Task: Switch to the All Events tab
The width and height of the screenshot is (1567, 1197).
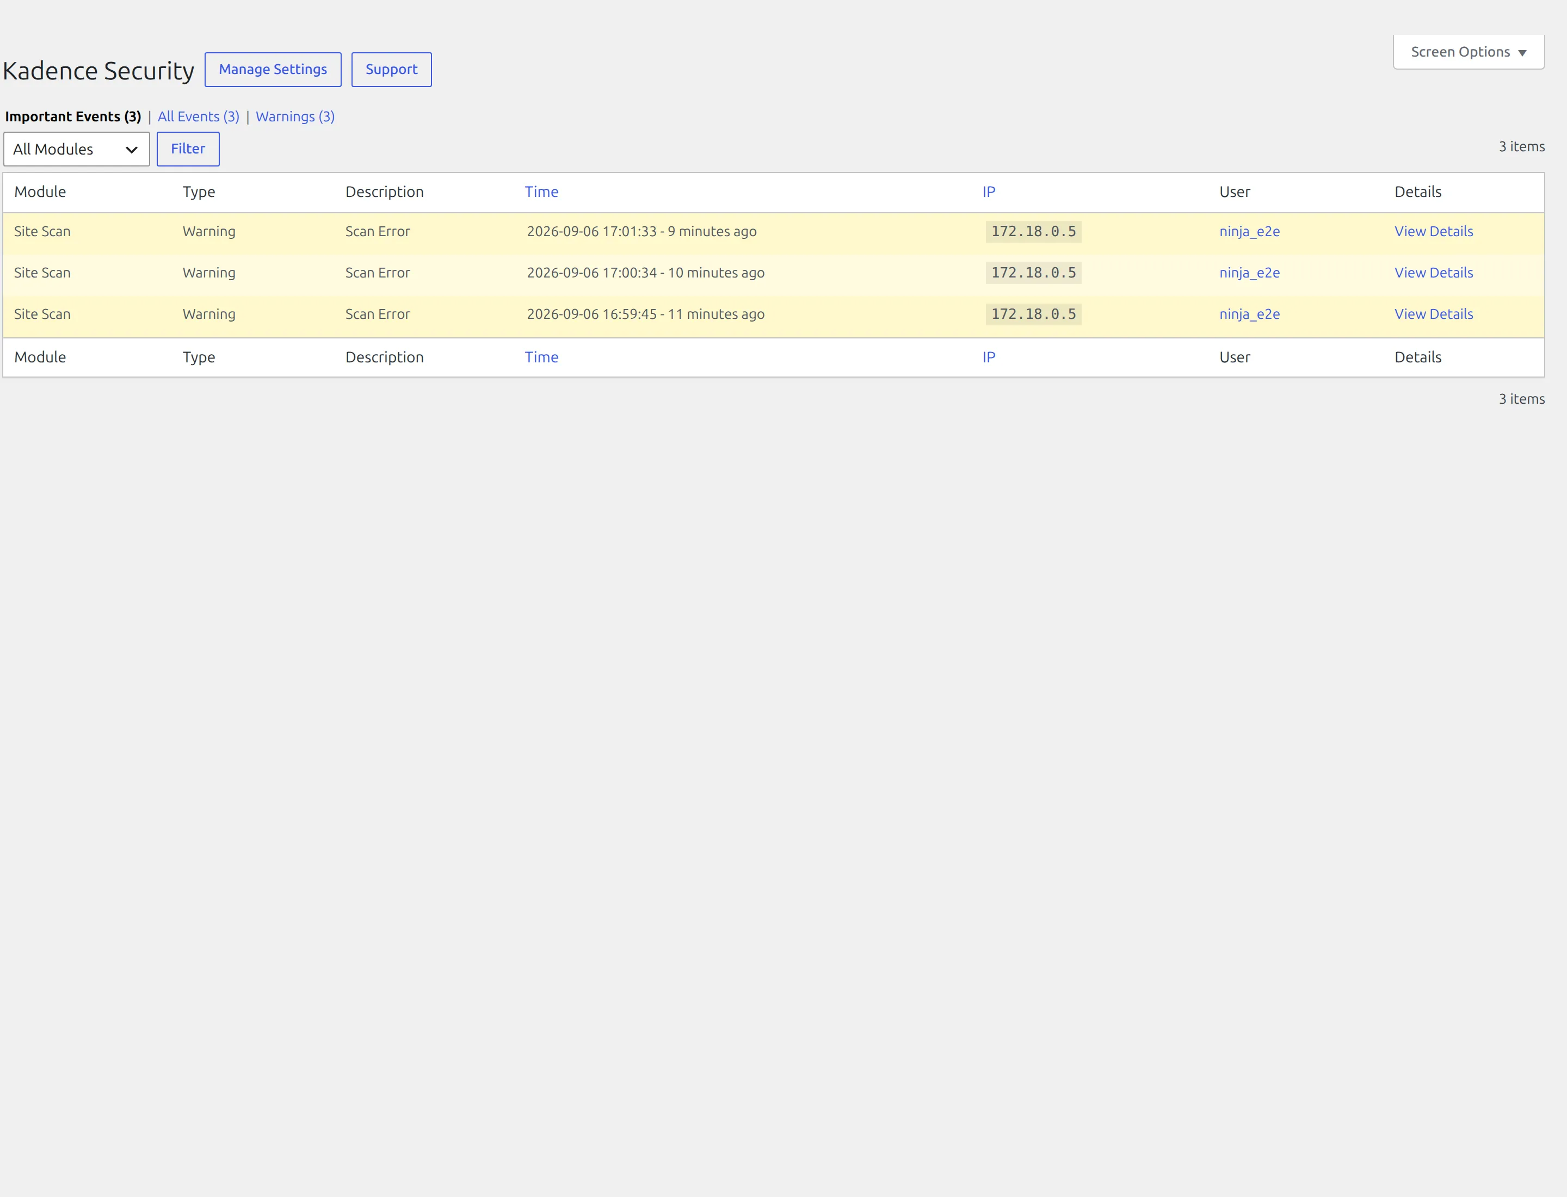Action: pyautogui.click(x=198, y=116)
